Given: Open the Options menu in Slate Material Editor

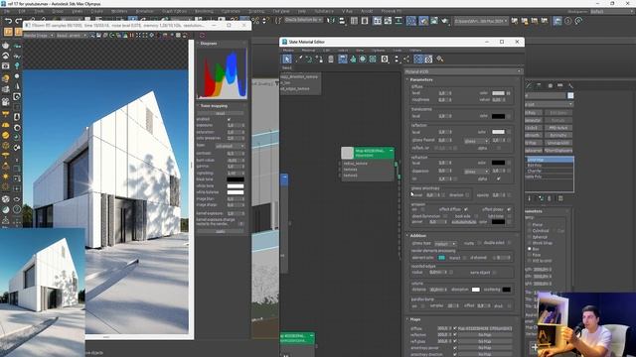Looking at the screenshot, I should [379, 51].
